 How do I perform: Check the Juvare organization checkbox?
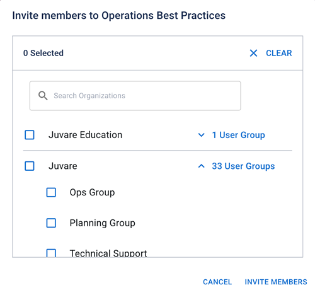[30, 166]
